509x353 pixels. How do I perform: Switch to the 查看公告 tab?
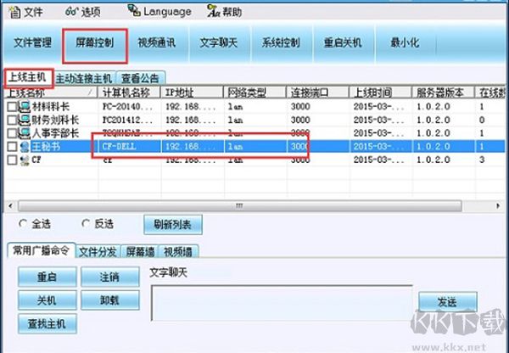[140, 79]
